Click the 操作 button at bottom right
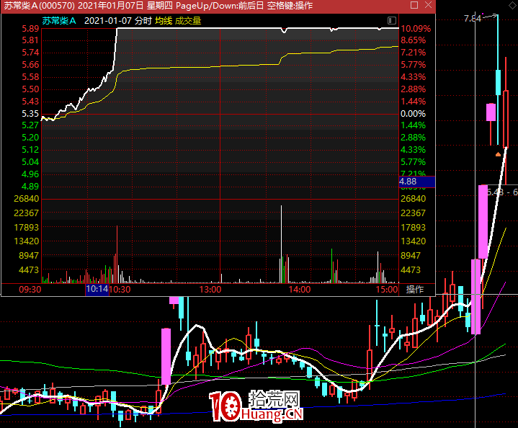This screenshot has height=428, width=518. point(415,290)
